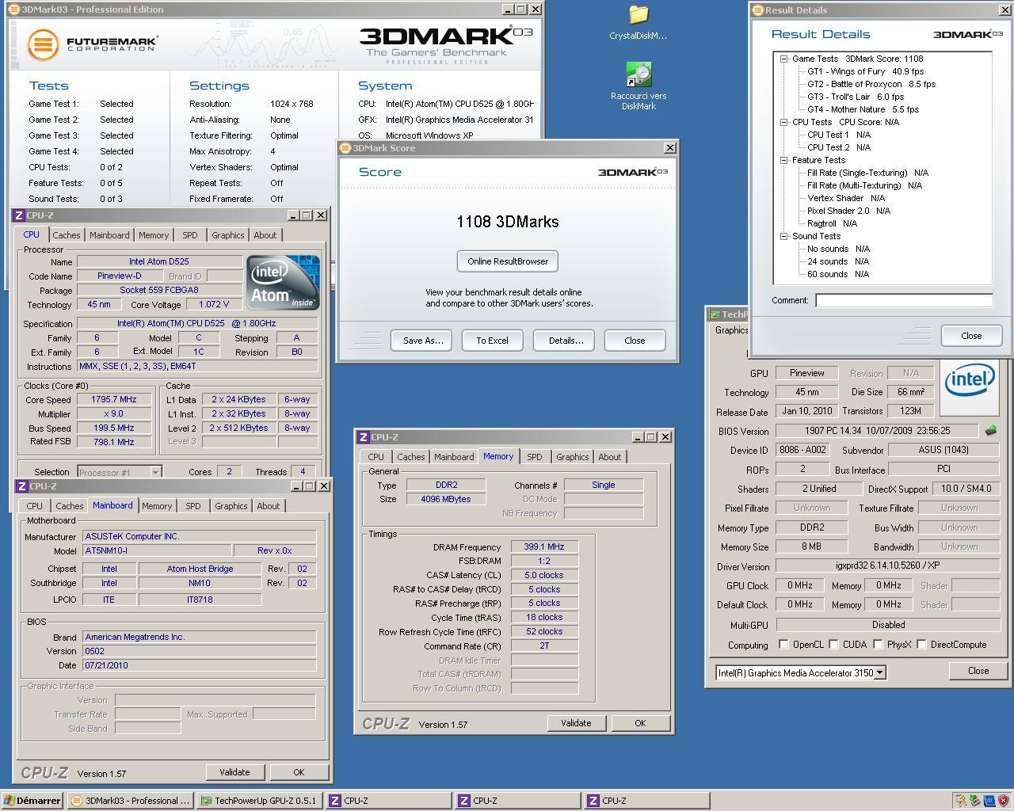Open SPD tab in CPU-Z Memory window
This screenshot has width=1014, height=811.
(535, 457)
